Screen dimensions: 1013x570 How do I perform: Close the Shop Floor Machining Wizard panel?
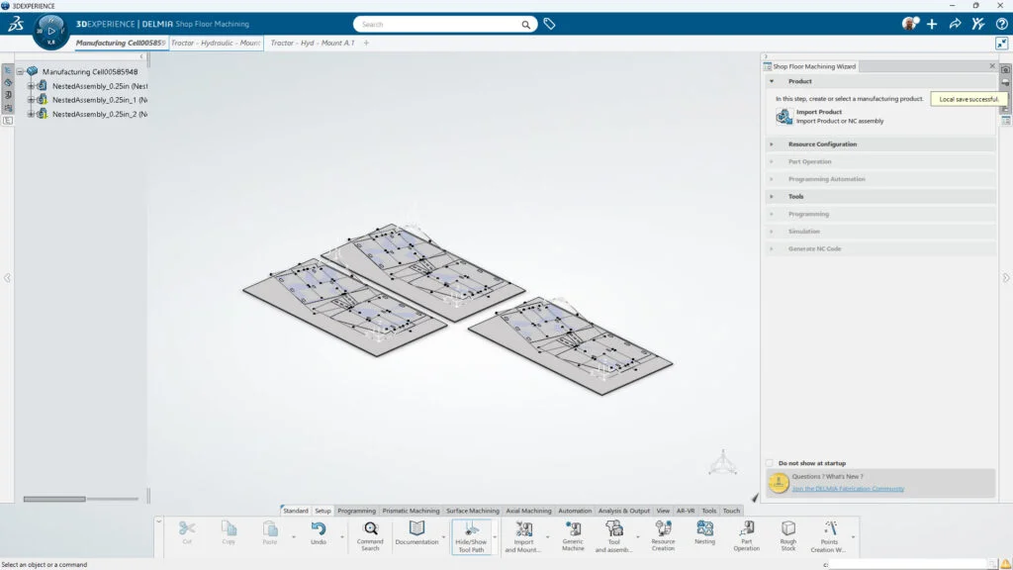[992, 66]
